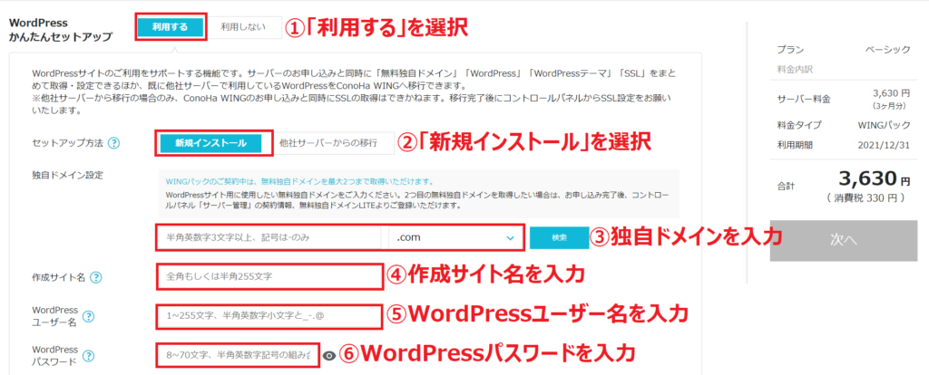Click the 検索 domain search button

pyautogui.click(x=559, y=237)
